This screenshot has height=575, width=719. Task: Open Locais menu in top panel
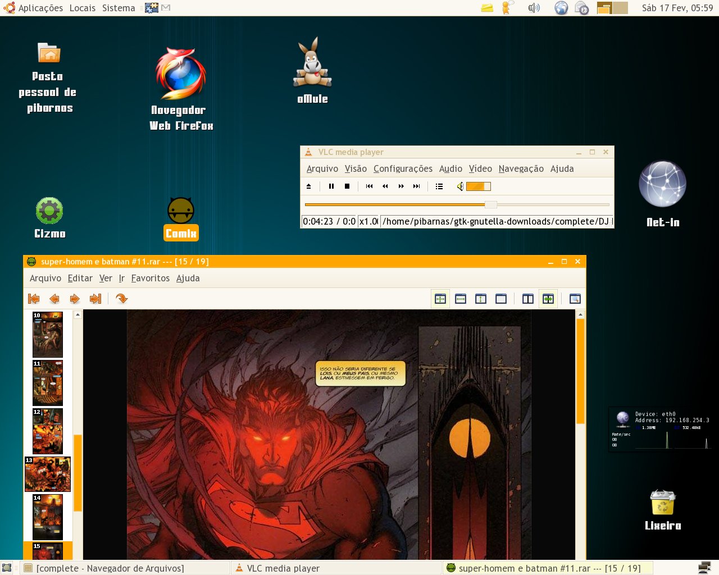[x=83, y=8]
